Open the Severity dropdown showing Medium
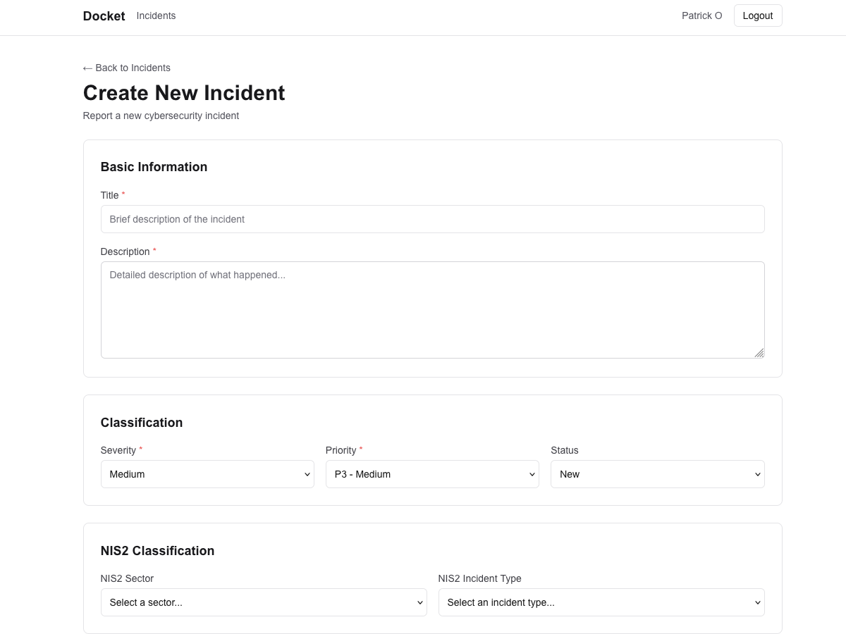Screen dimensions: 846x634 coord(207,474)
